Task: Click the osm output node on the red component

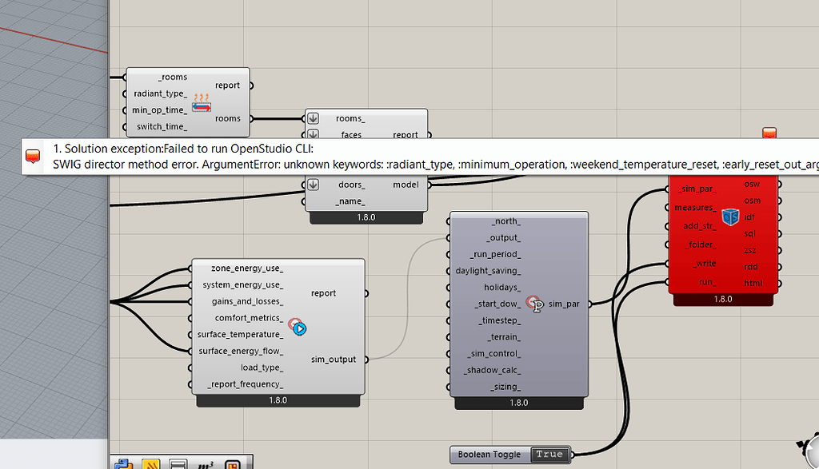Action: (780, 201)
